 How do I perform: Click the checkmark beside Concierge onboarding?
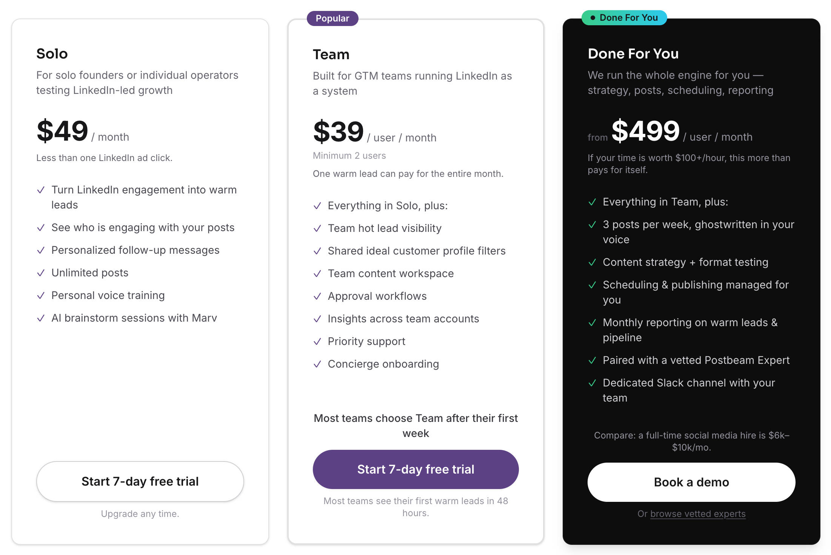pyautogui.click(x=317, y=364)
